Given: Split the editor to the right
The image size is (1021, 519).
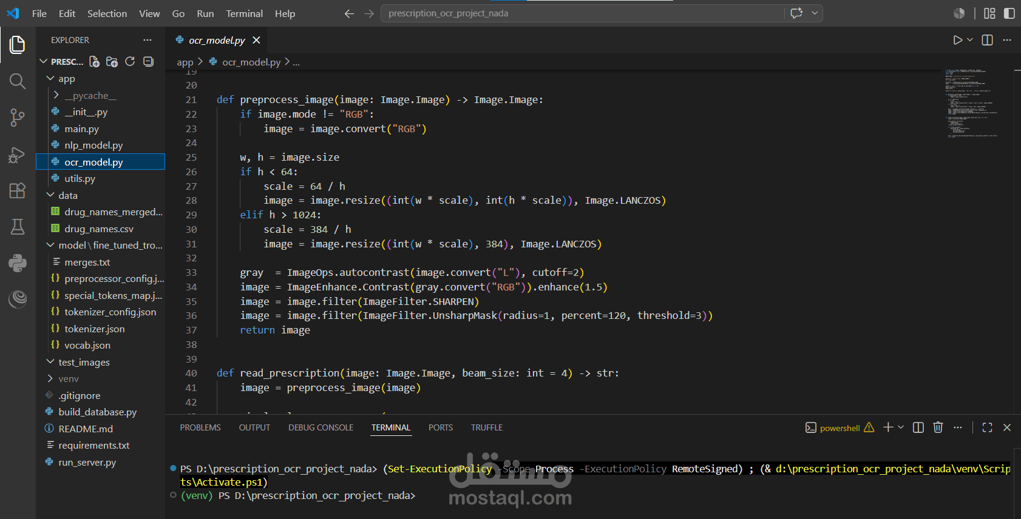Looking at the screenshot, I should 988,40.
